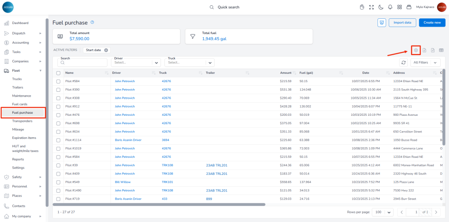Click the Create new button
This screenshot has width=449, height=222.
coord(432,23)
